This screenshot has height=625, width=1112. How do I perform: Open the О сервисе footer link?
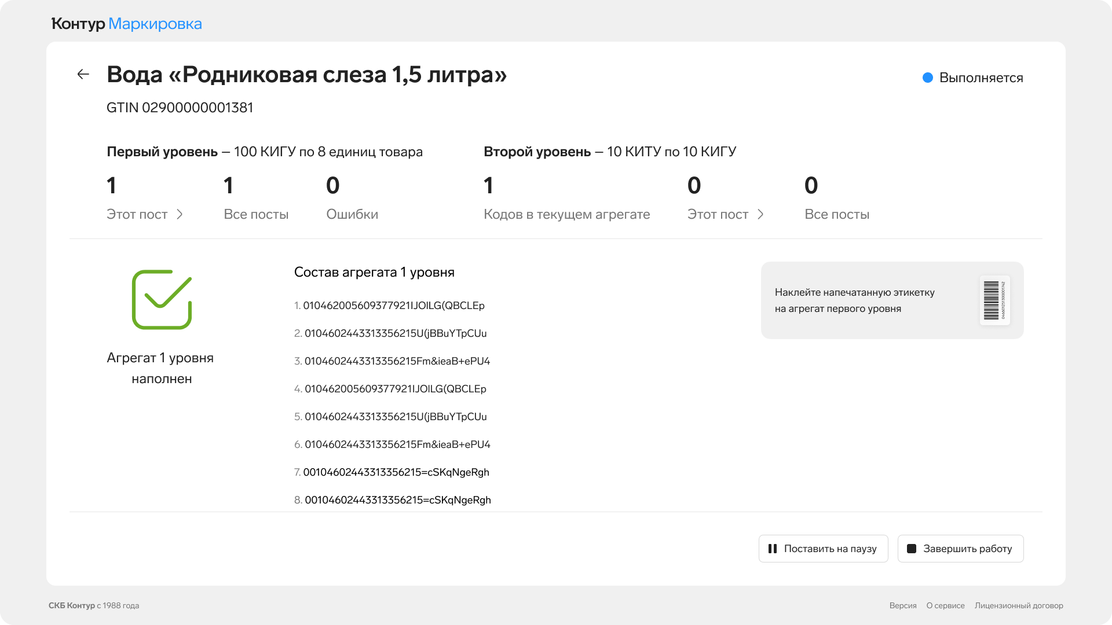point(945,605)
